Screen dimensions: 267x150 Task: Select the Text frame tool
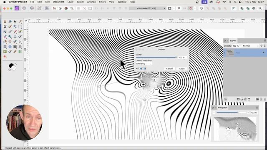(15, 47)
